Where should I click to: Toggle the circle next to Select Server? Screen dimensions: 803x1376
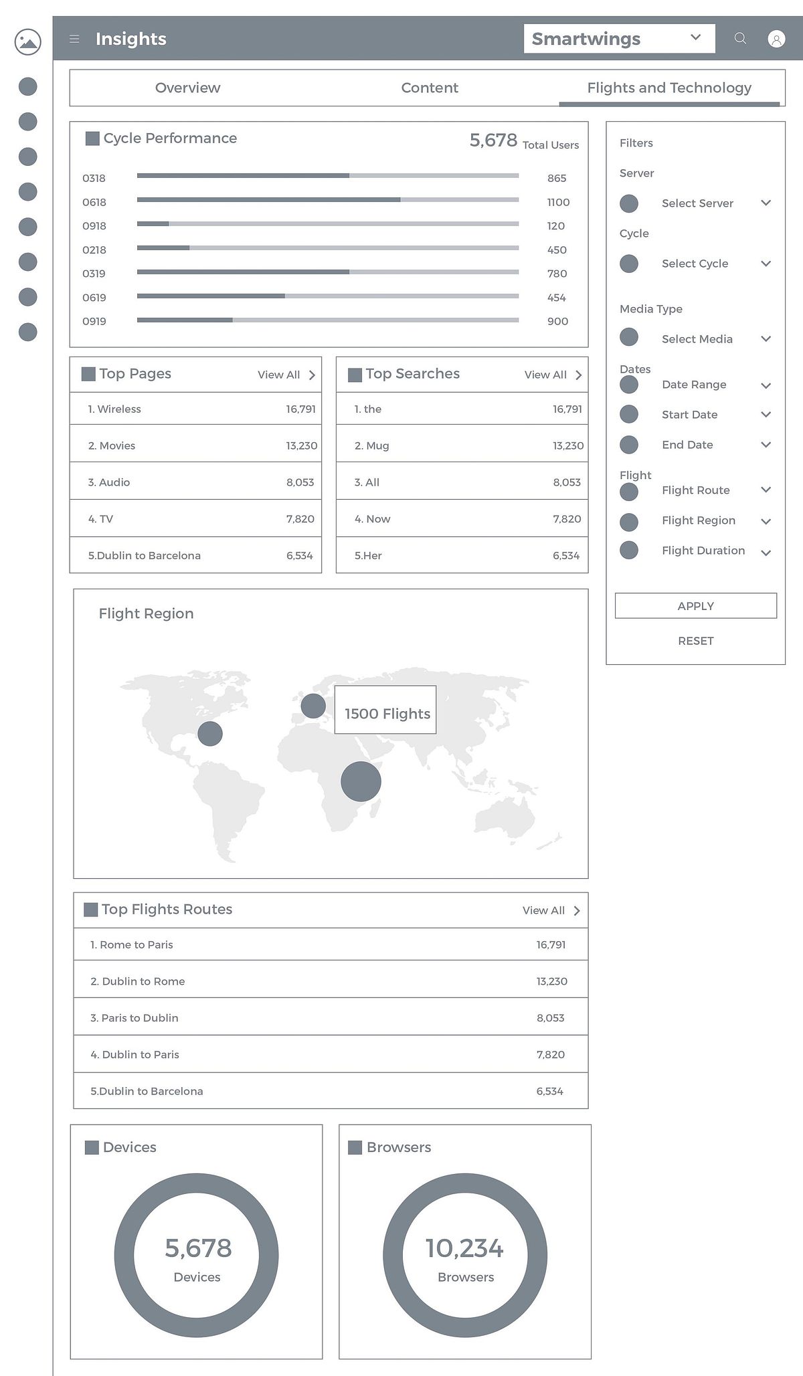pos(629,203)
